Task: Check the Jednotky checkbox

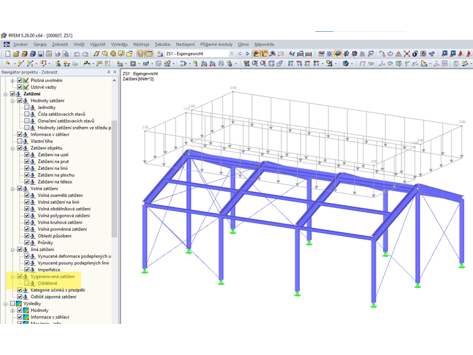Action: coord(27,107)
